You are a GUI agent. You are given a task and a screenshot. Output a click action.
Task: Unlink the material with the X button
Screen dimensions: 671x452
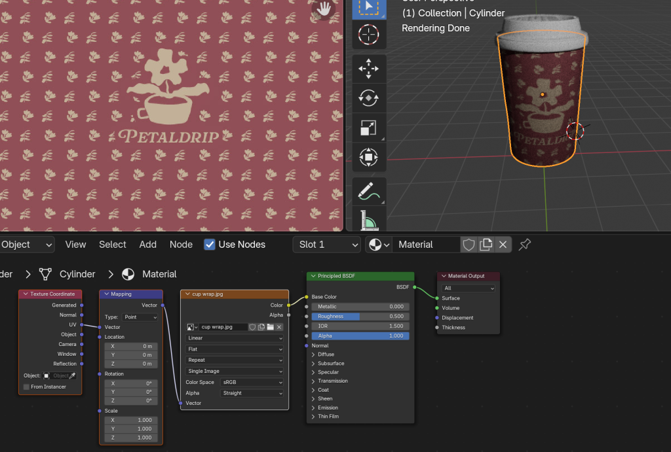pos(503,245)
